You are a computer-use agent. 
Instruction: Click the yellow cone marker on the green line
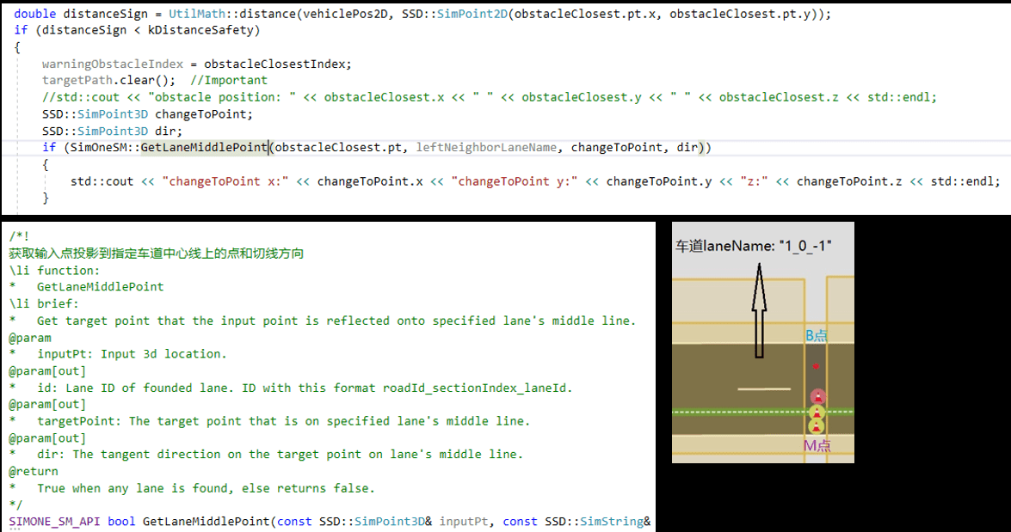tap(817, 413)
